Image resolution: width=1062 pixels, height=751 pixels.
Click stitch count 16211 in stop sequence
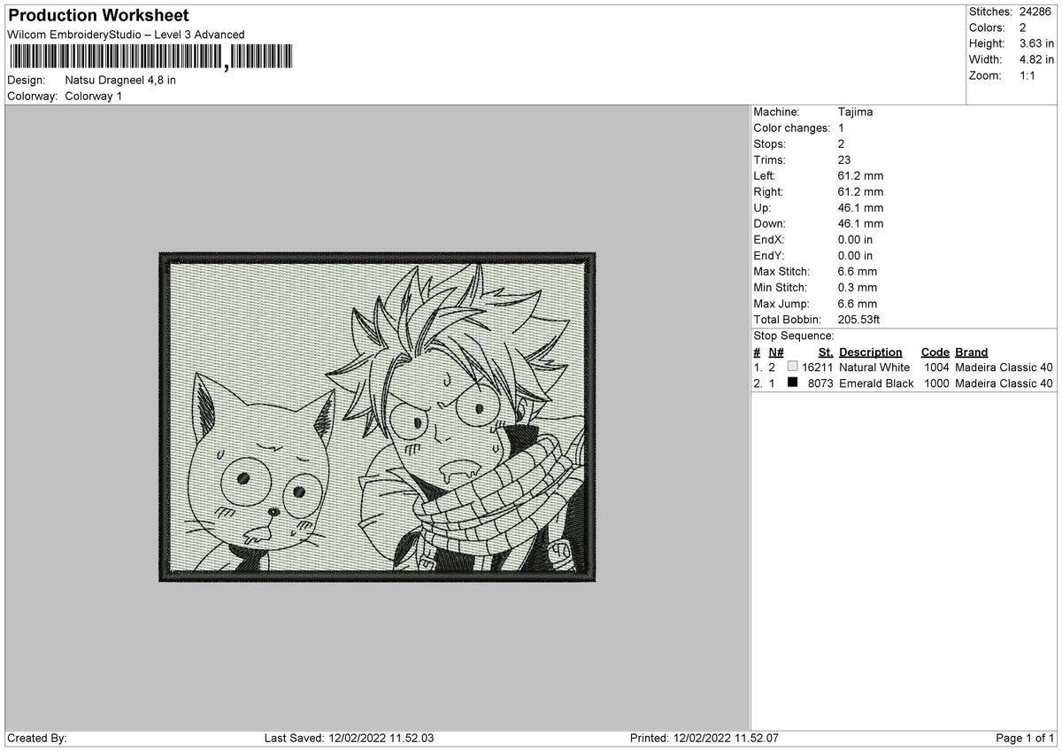point(818,368)
